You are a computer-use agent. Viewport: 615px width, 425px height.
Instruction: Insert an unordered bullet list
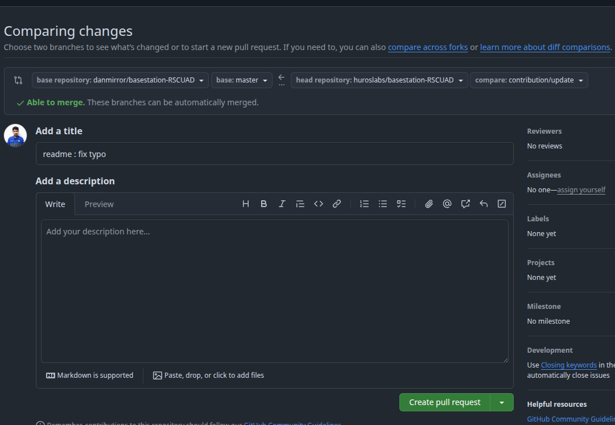click(383, 204)
